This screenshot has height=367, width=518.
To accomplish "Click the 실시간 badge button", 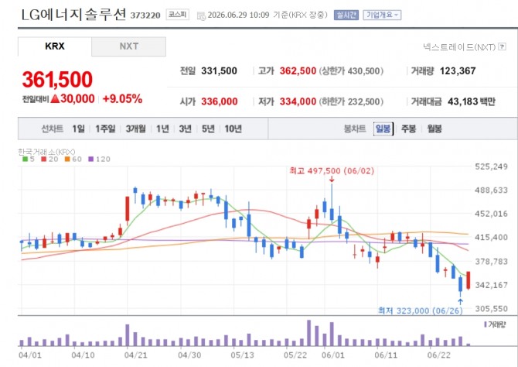I will click(346, 15).
